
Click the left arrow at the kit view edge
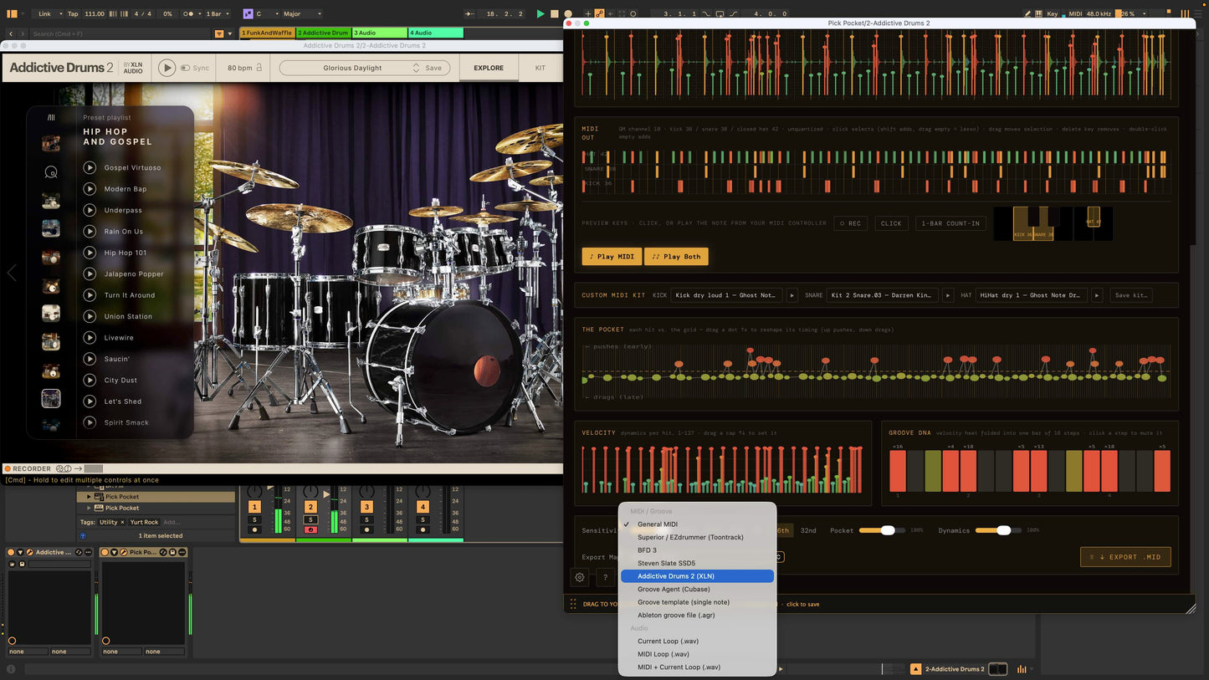tap(11, 273)
